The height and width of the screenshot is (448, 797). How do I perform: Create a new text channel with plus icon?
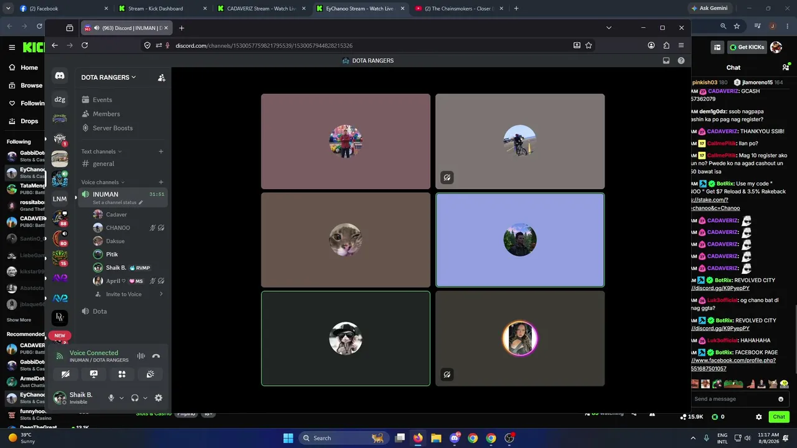tap(161, 151)
